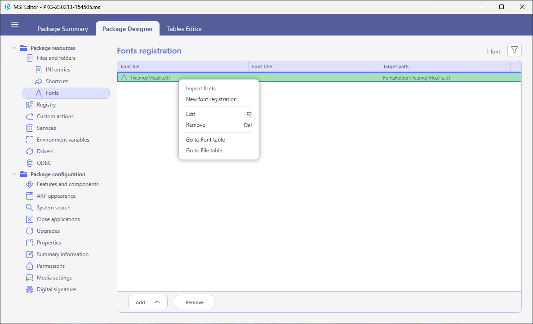Image resolution: width=533 pixels, height=324 pixels.
Task: Collapse the Package configuration tree node
Action: point(14,174)
